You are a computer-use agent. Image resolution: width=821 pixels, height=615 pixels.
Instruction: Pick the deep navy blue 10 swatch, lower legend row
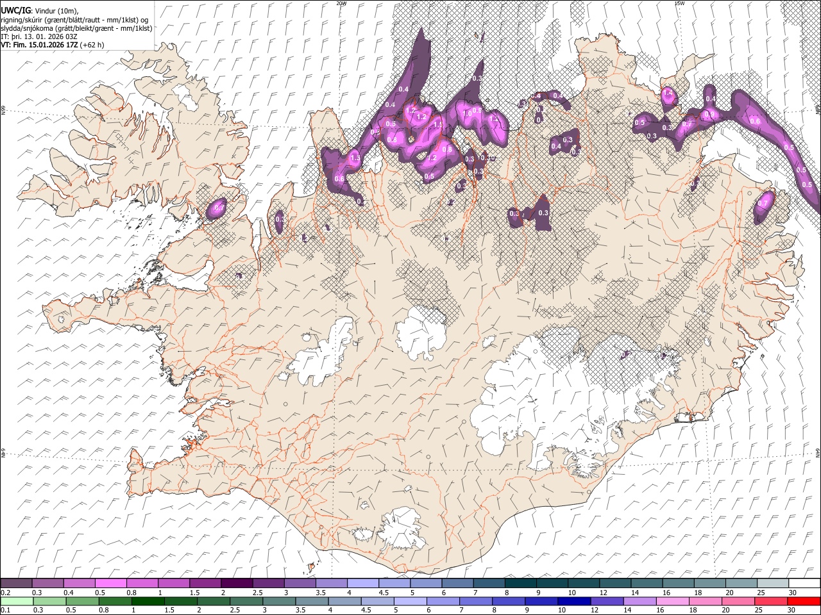(574, 601)
